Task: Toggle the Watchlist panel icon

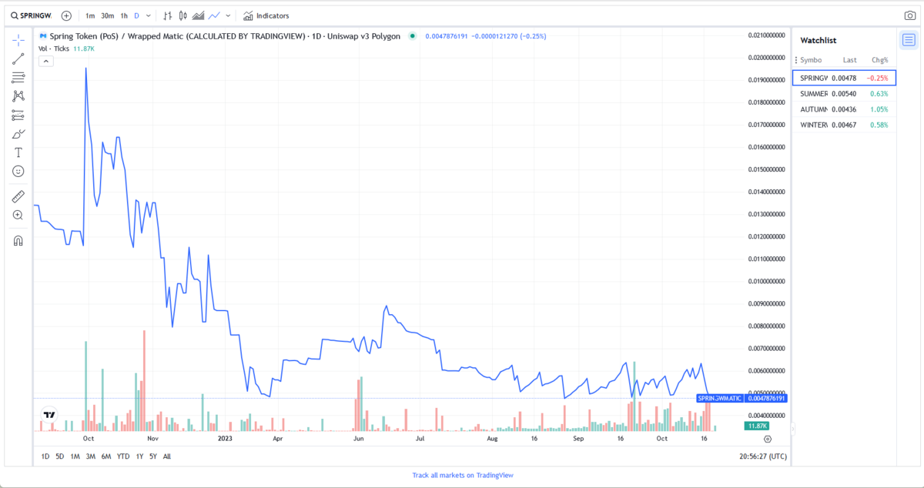Action: pos(909,40)
